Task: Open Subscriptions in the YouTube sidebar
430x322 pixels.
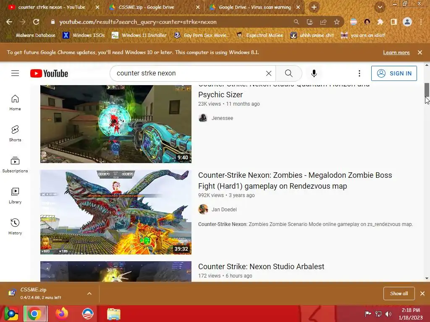Action: 15,164
